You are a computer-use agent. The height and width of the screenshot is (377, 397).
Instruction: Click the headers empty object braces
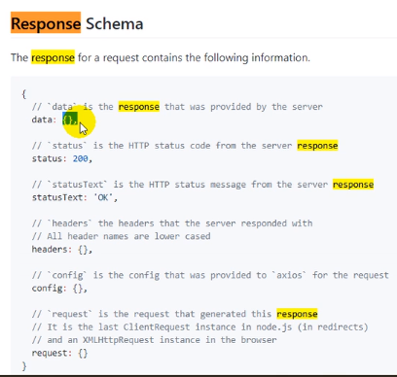(83, 249)
